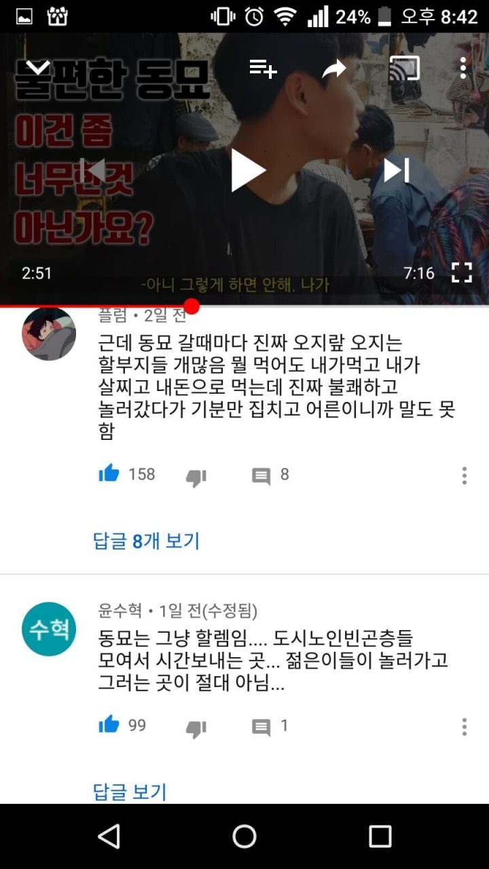Play the paused video

(x=246, y=170)
